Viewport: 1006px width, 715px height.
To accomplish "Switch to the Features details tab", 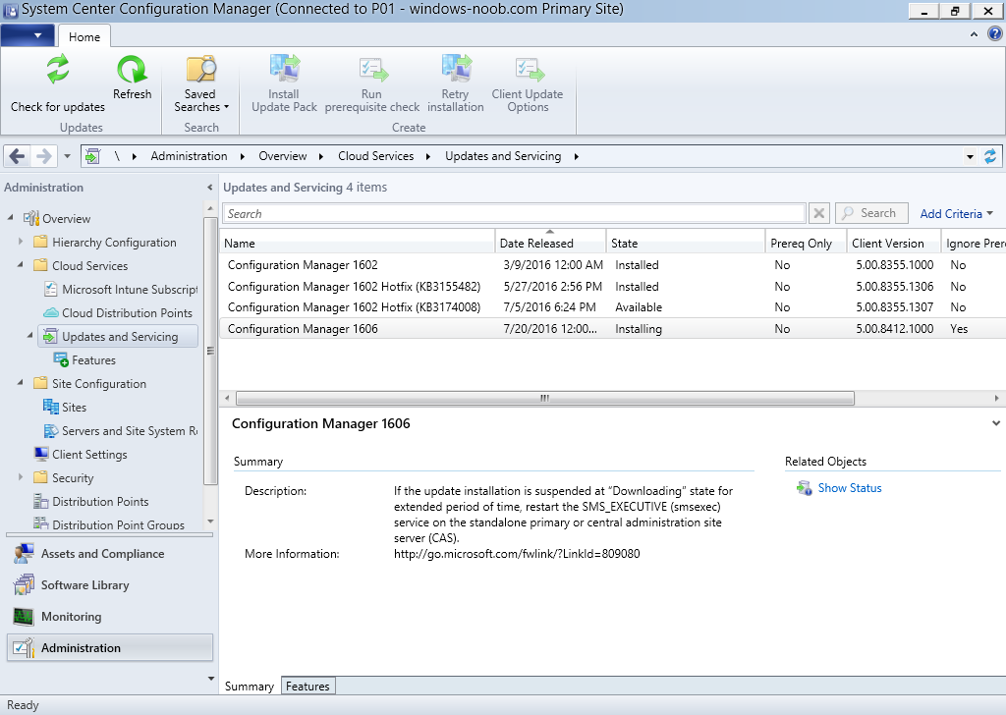I will (x=307, y=687).
